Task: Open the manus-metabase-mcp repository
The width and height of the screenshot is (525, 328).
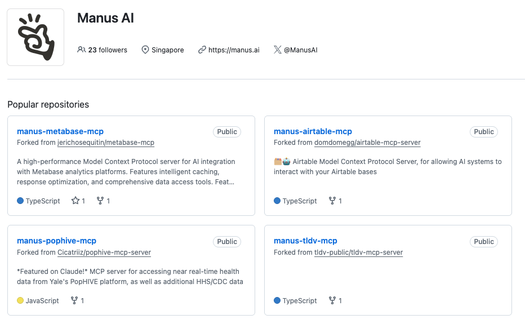Action: pyautogui.click(x=60, y=131)
